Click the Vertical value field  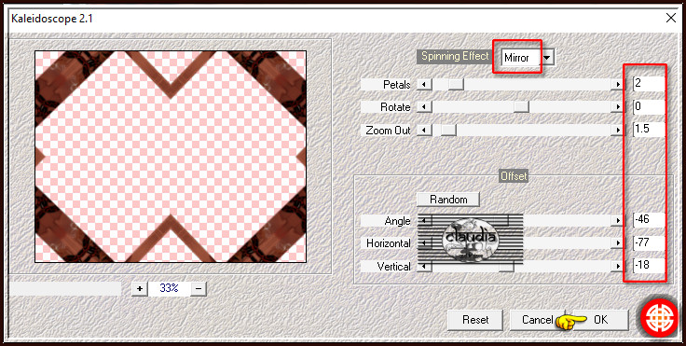point(649,266)
